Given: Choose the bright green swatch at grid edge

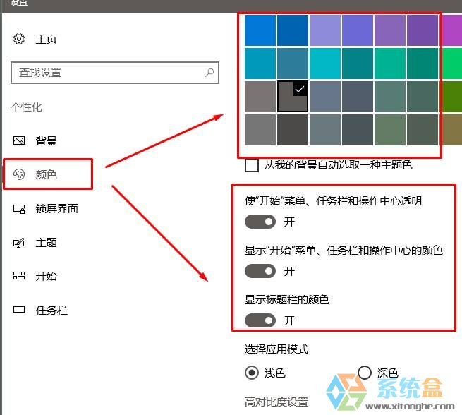Looking at the screenshot, I should click(451, 64).
